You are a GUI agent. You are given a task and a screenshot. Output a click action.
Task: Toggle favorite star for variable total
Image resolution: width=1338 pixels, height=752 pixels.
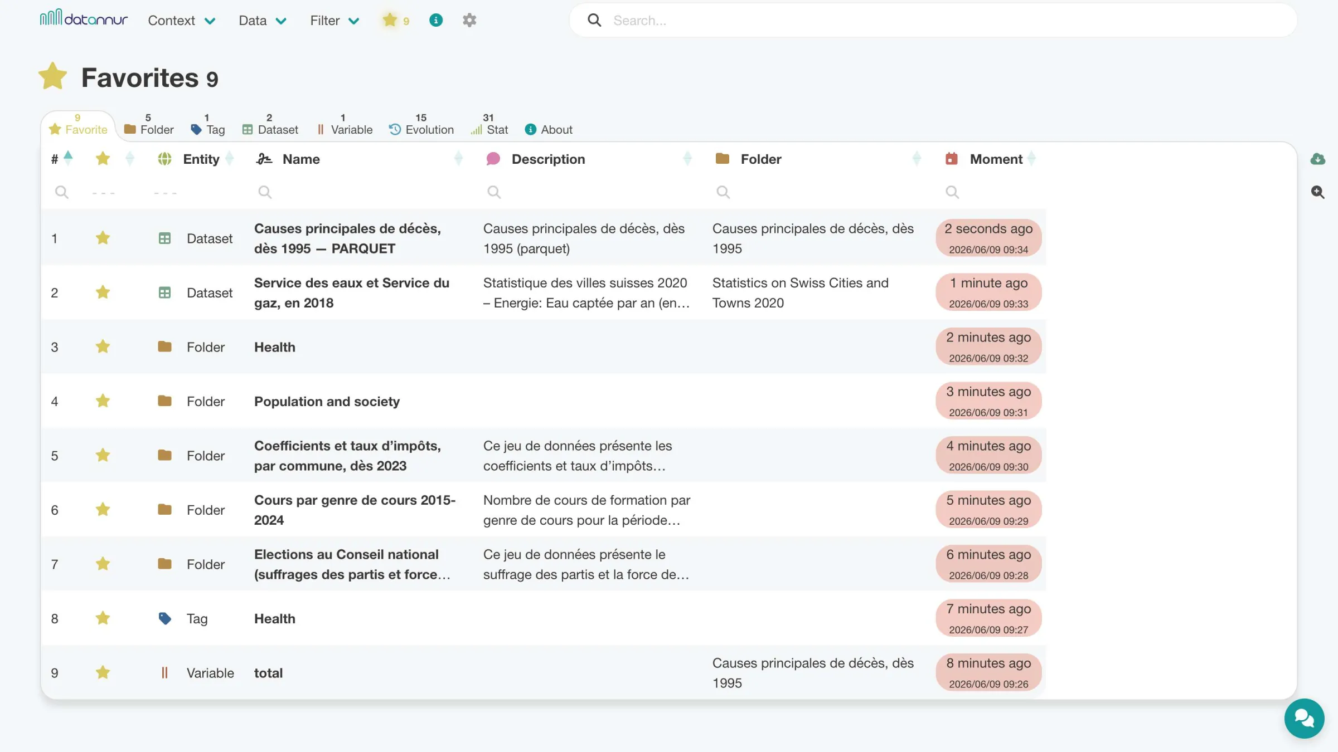[103, 673]
